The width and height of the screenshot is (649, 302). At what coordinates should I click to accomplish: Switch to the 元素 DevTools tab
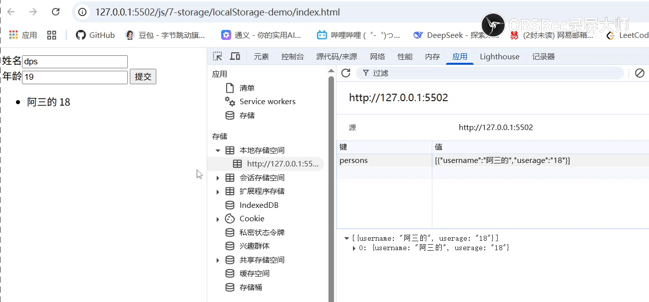tap(261, 57)
